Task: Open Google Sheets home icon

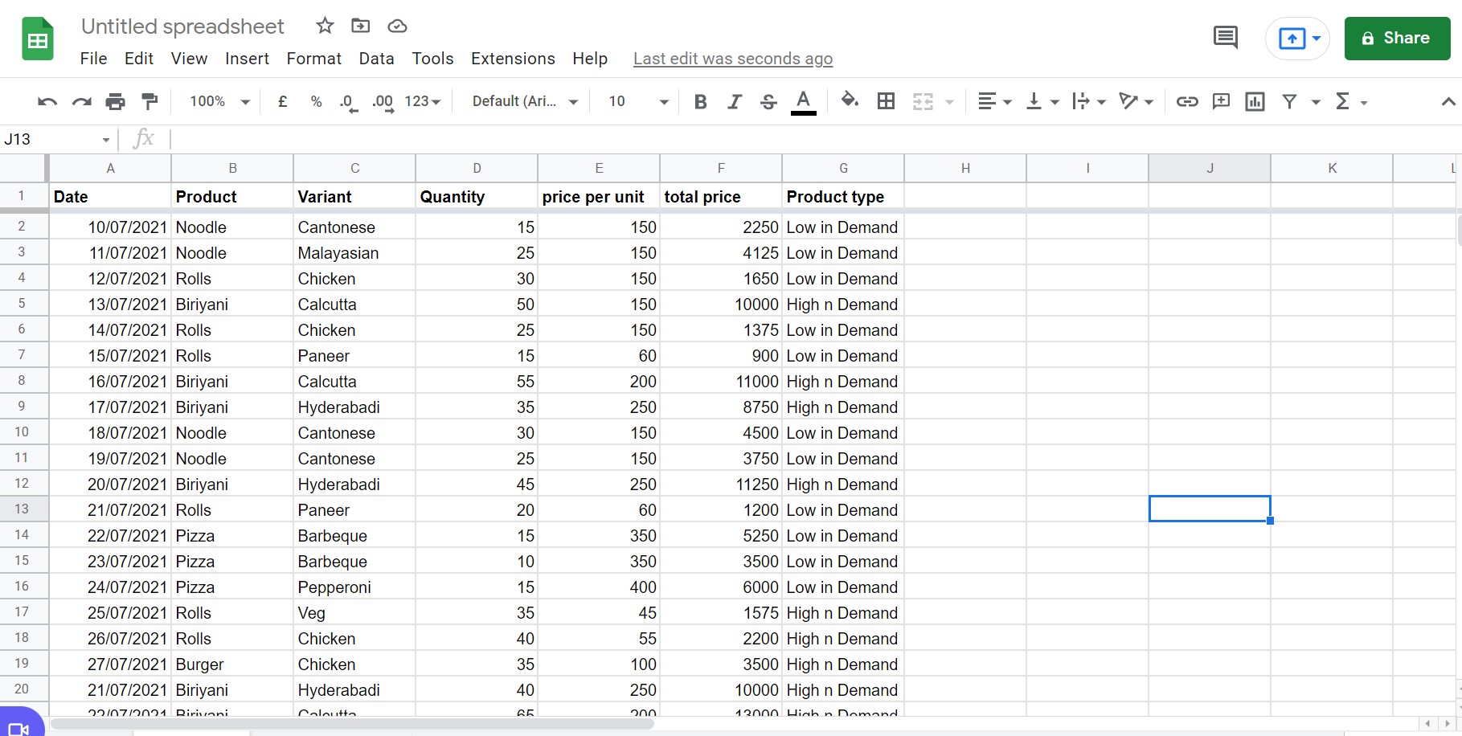Action: coord(38,39)
